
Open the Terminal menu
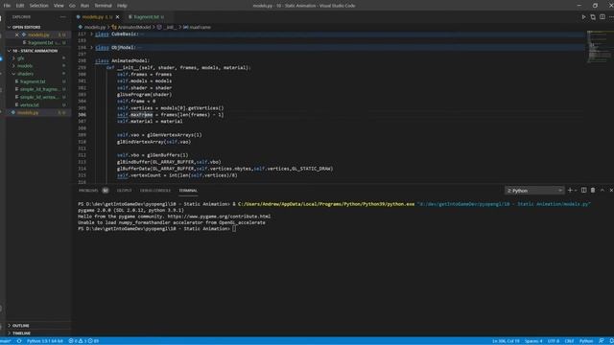[x=103, y=6]
